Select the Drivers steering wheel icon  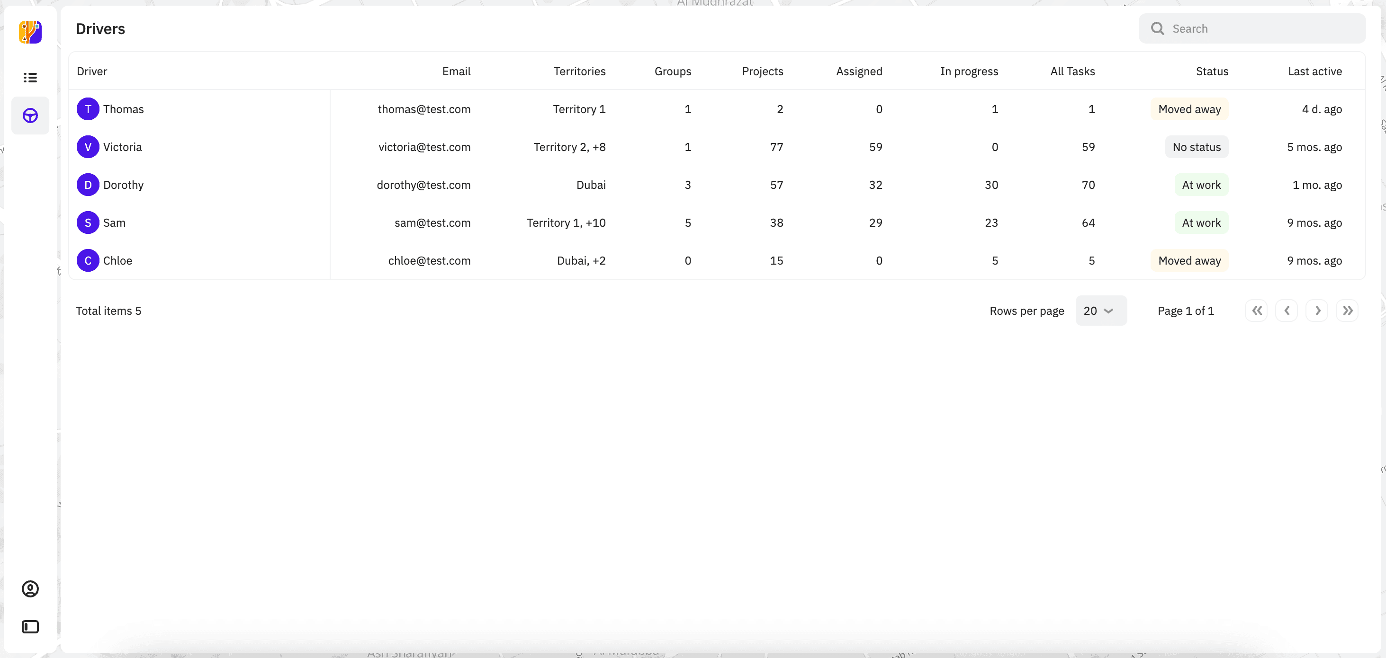30,116
